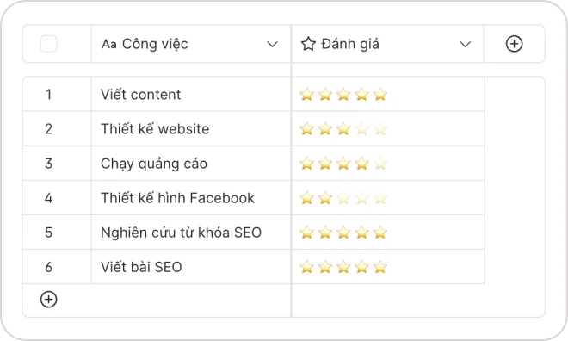Select row number 6
This screenshot has width=568, height=341.
pos(48,267)
